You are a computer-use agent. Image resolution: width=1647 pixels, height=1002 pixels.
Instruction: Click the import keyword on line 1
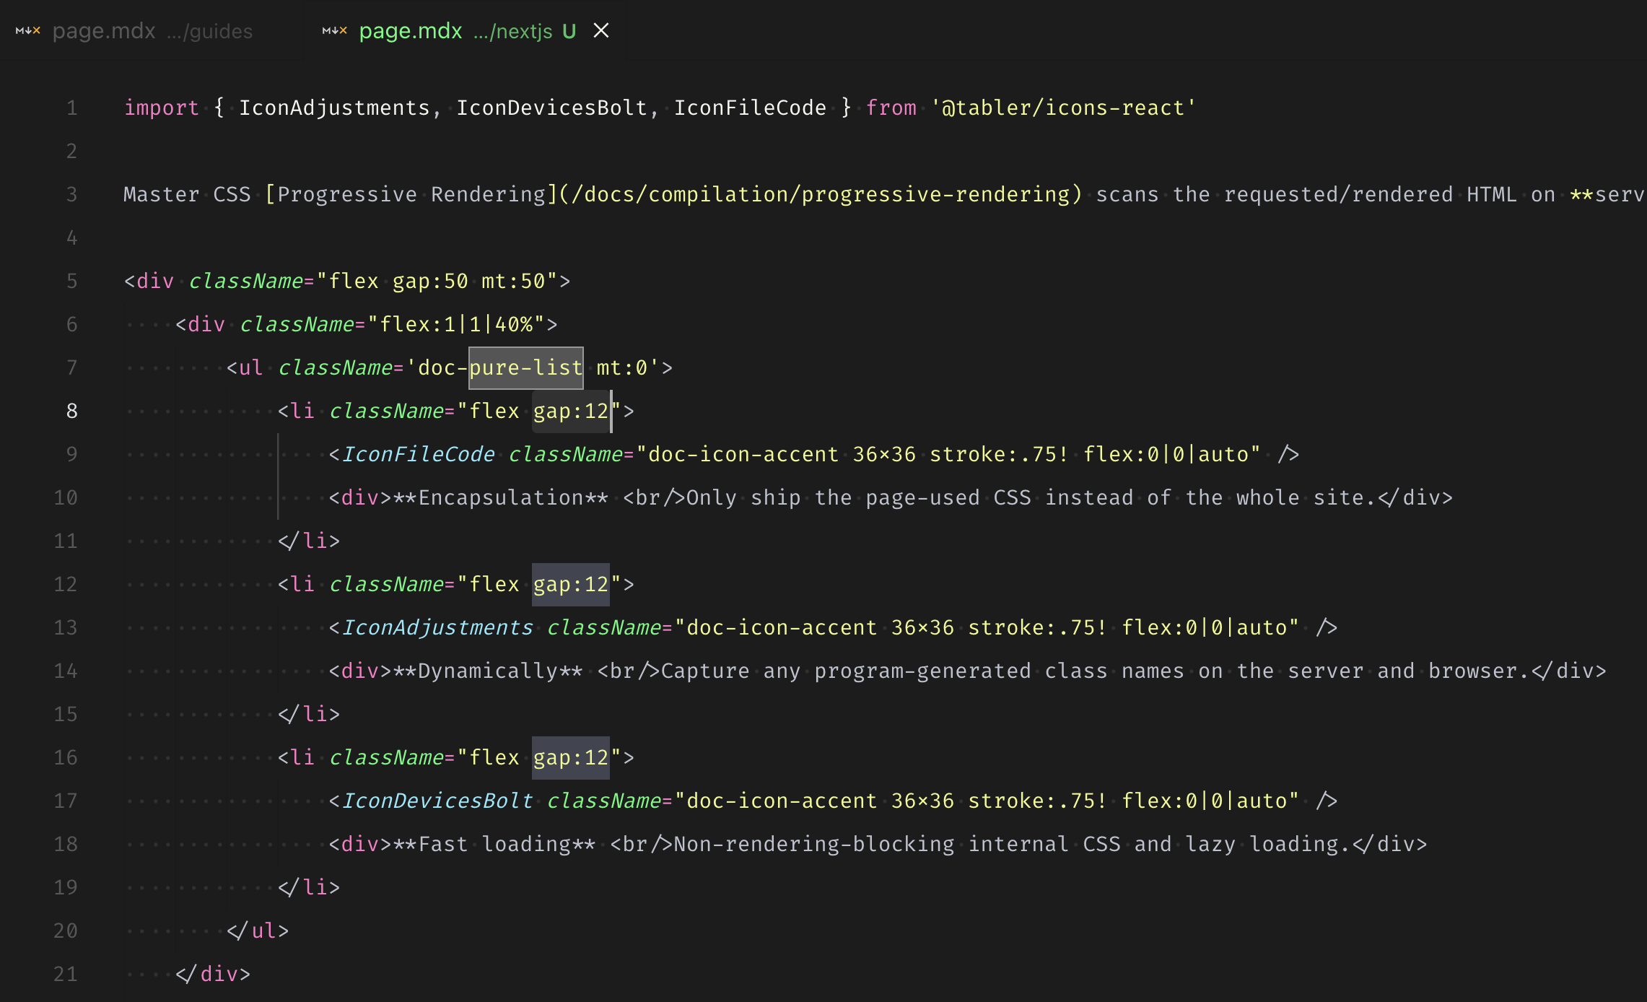161,107
